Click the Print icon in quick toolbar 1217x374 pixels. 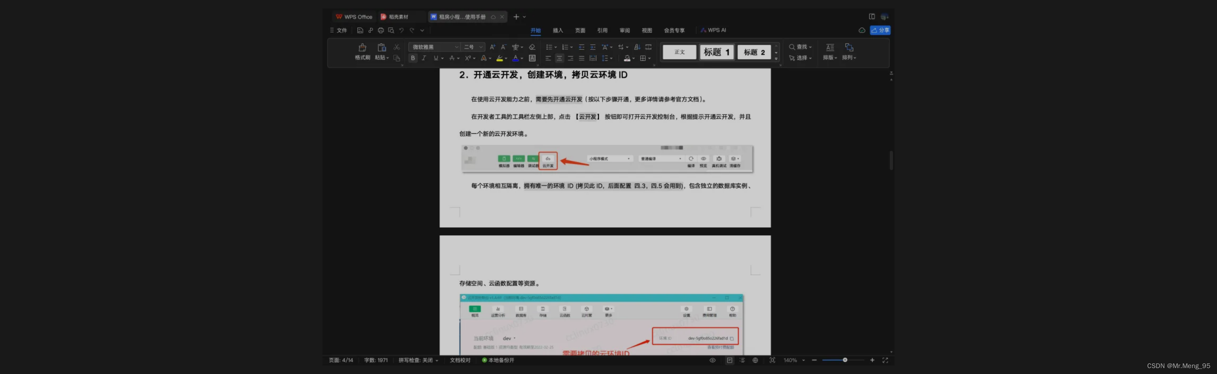pyautogui.click(x=381, y=30)
